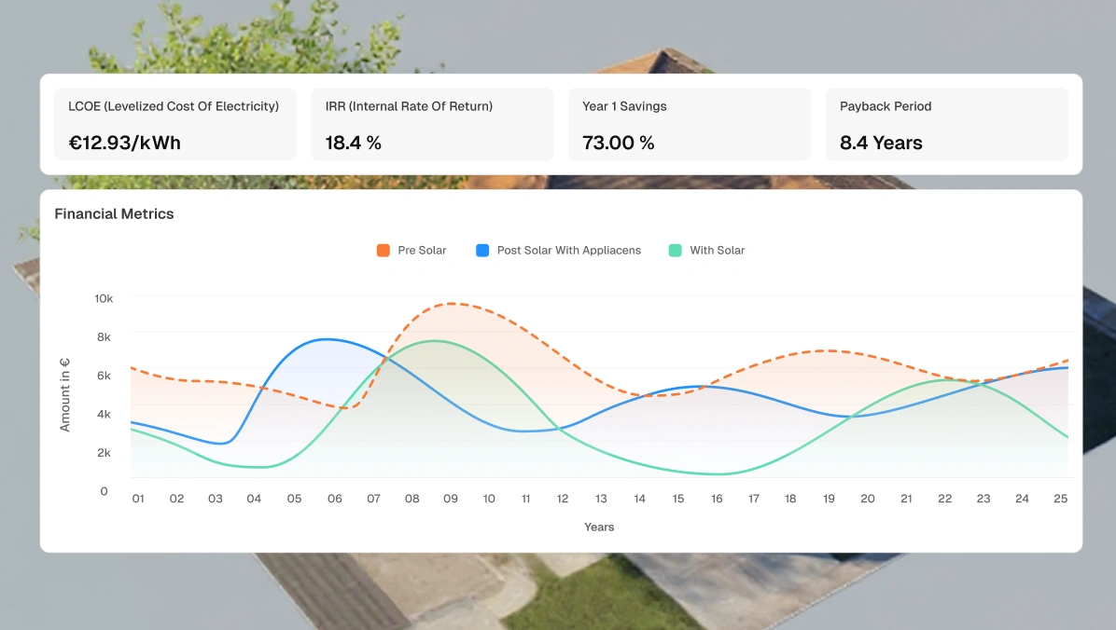Click year 02 on x-axis
This screenshot has width=1116, height=630.
[x=176, y=499]
